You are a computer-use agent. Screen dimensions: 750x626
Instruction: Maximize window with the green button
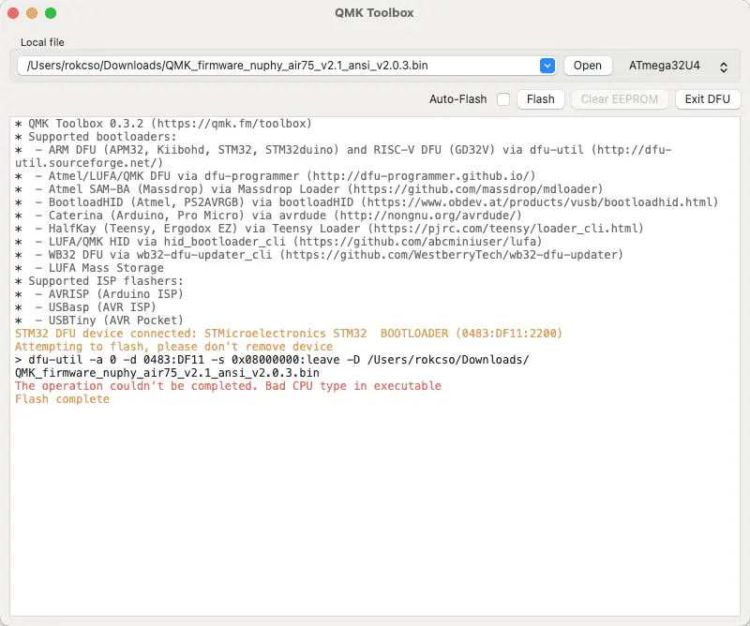[x=51, y=13]
